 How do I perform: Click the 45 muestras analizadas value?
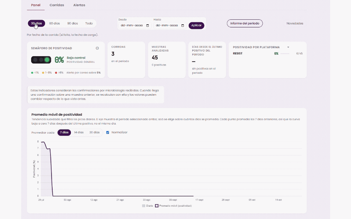click(155, 58)
